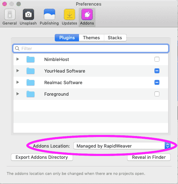Screen dimensions: 178x184
Task: Switch to the Stacks tab
Action: pyautogui.click(x=115, y=38)
